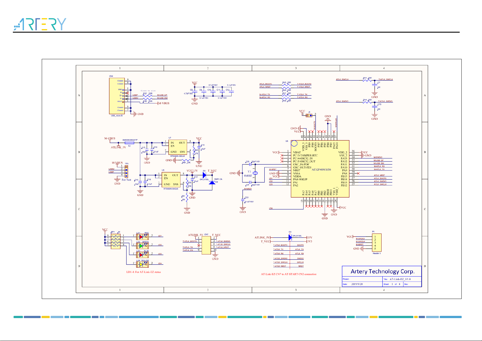Select the P1 Header 5 connector block
This screenshot has height=341, width=482.
pos(377,243)
